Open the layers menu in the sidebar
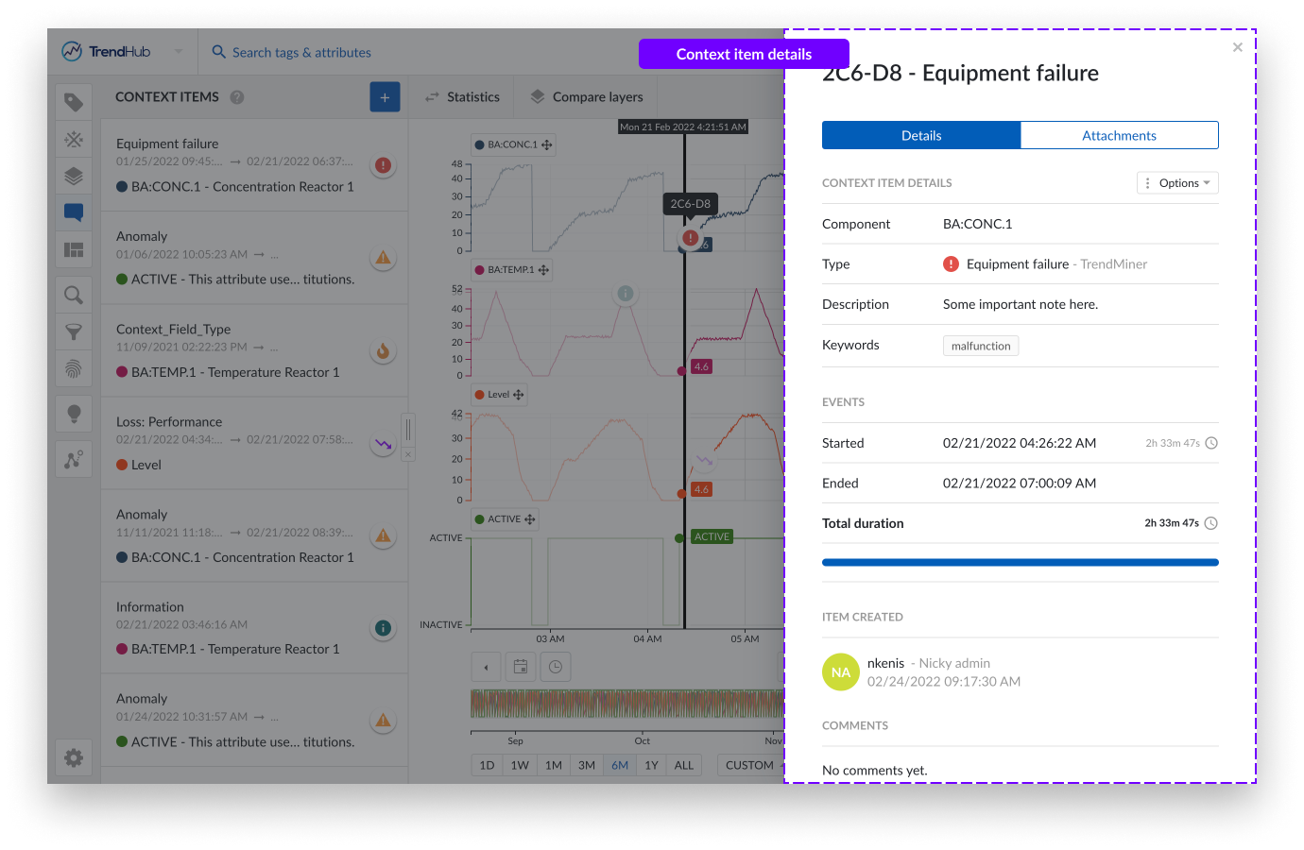Image resolution: width=1304 pixels, height=850 pixels. (x=74, y=176)
